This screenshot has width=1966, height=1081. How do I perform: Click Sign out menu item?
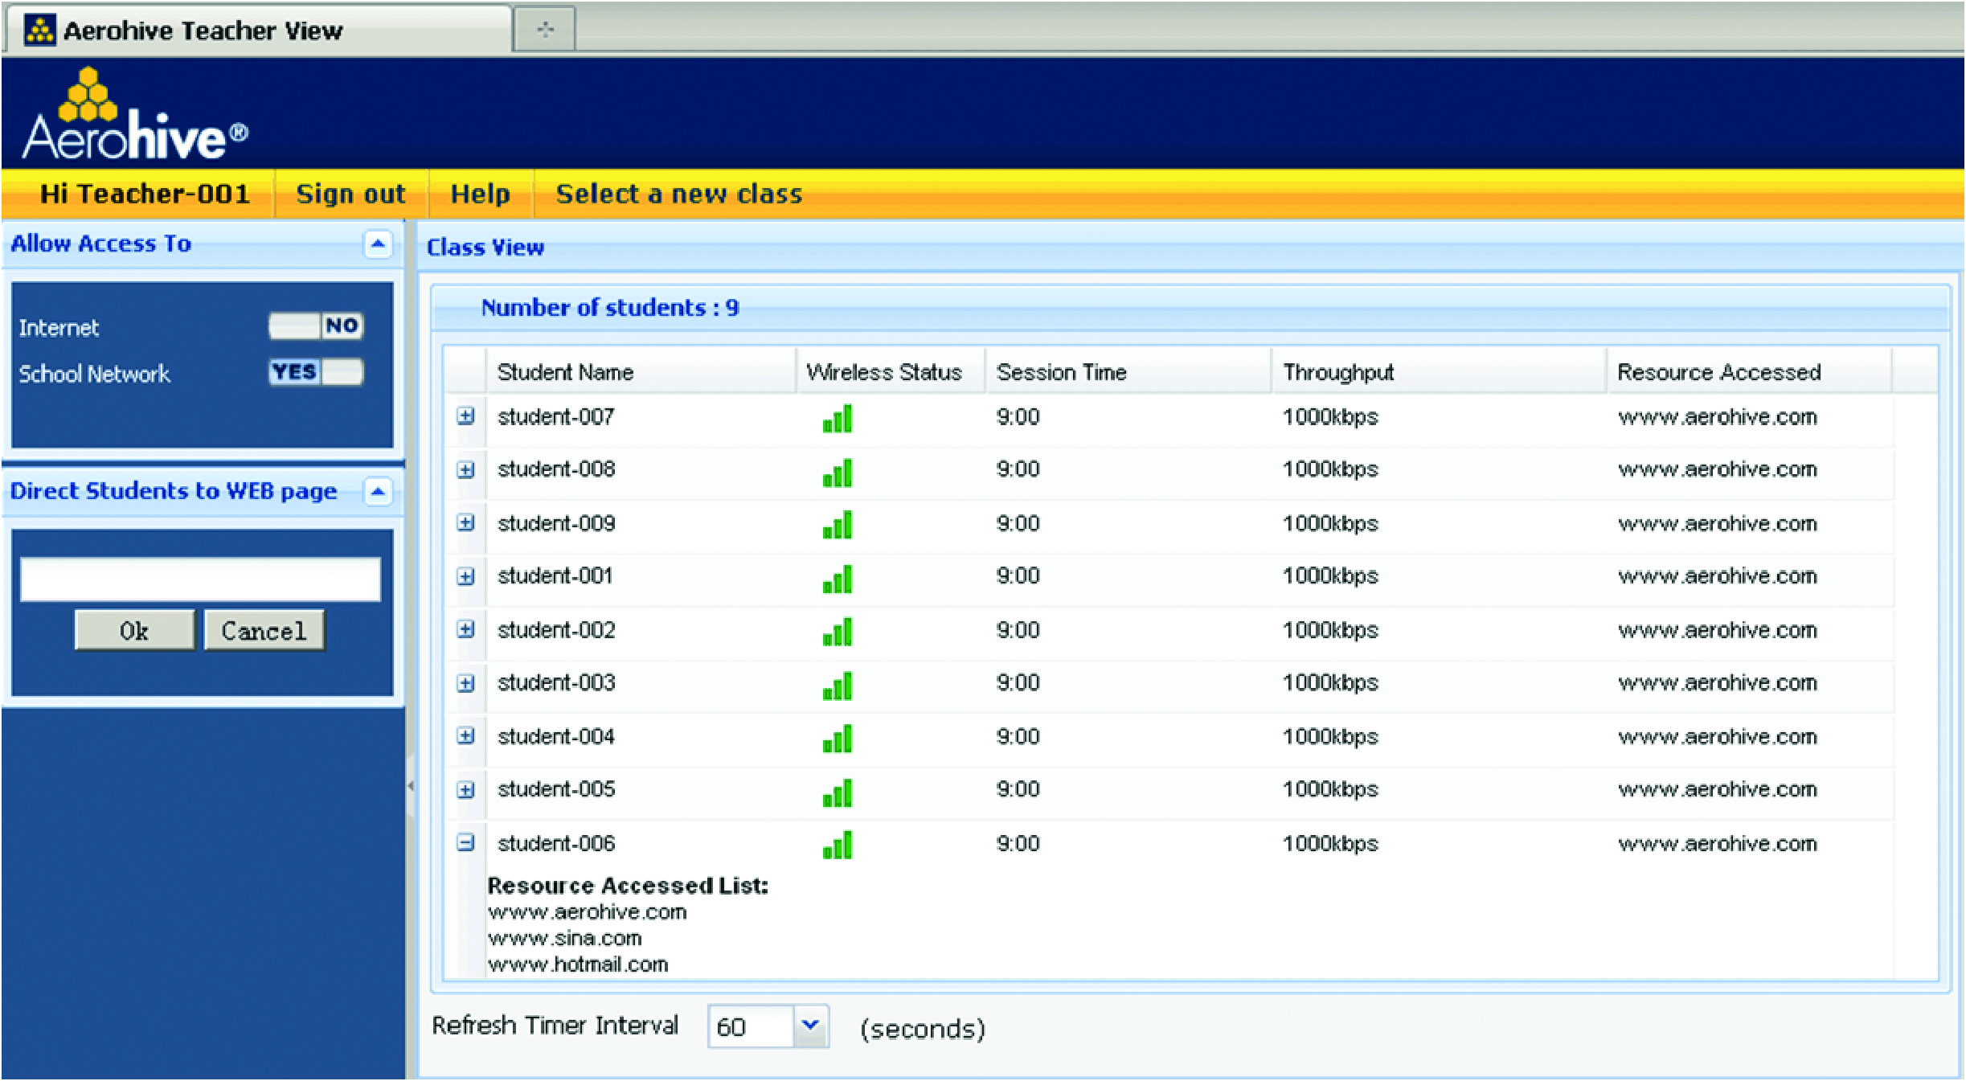tap(350, 194)
